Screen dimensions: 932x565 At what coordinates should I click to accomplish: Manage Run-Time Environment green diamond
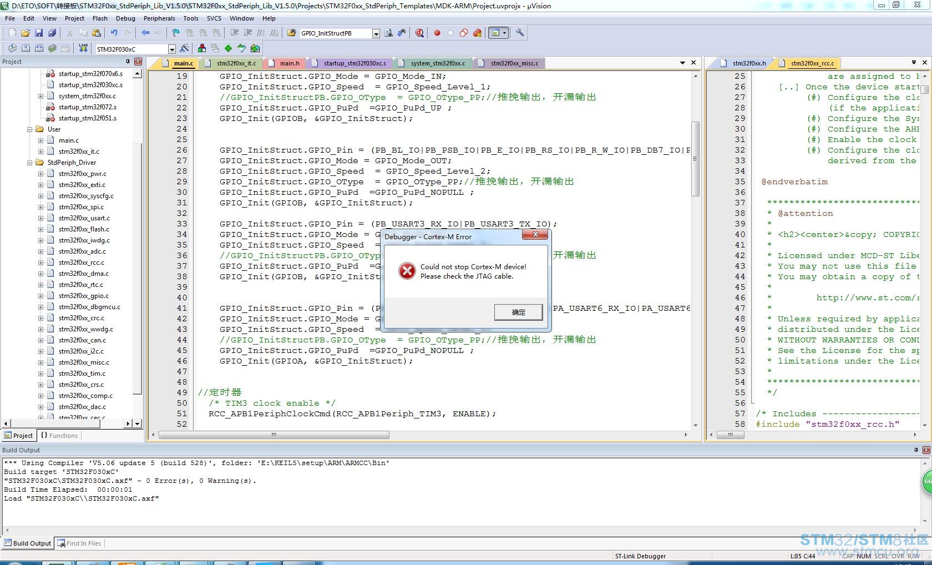229,48
